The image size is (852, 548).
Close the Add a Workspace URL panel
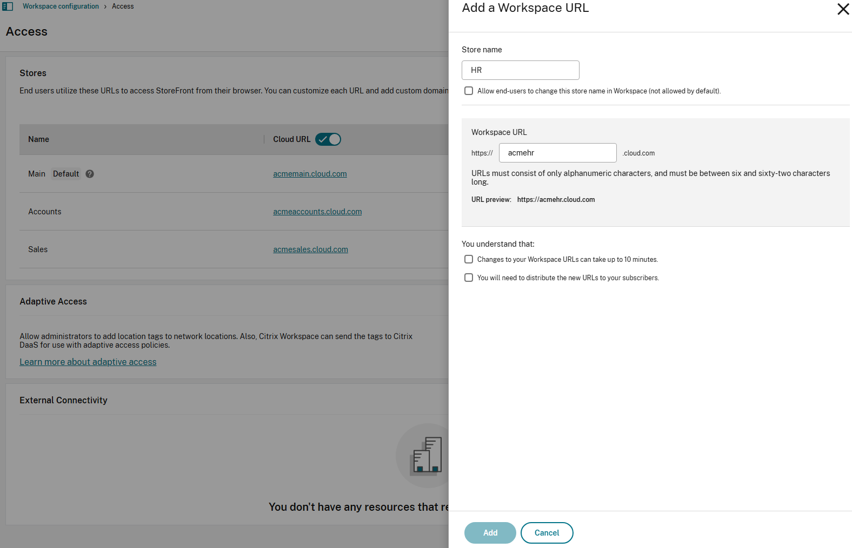pos(843,9)
